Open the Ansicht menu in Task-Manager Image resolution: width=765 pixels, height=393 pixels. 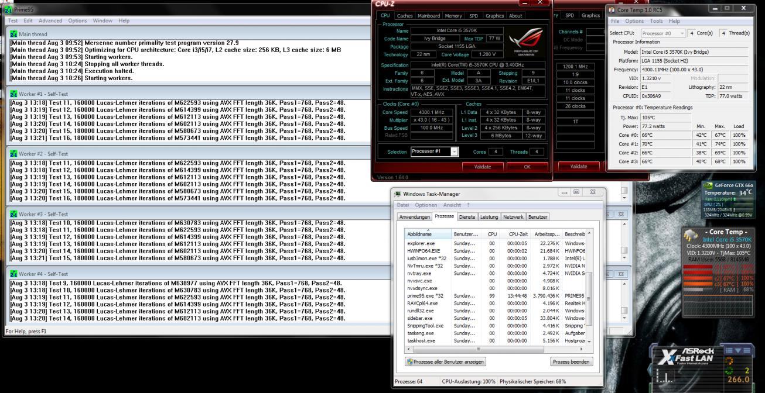452,205
